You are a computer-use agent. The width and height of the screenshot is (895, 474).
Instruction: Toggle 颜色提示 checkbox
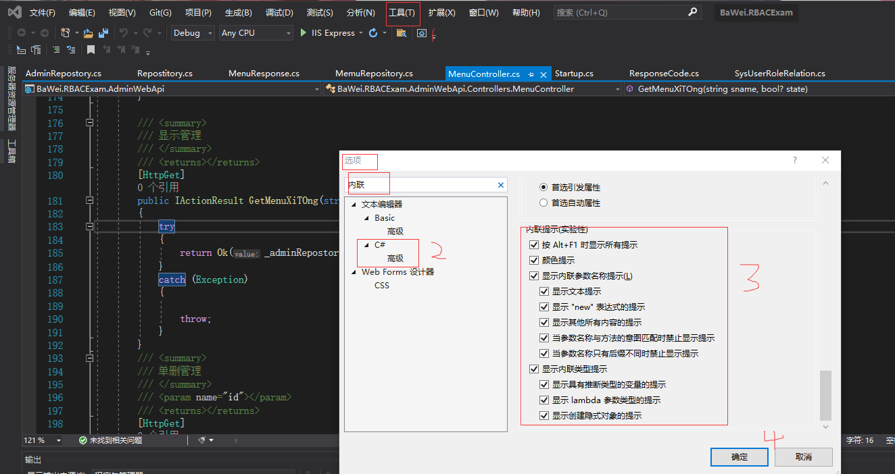coord(535,261)
